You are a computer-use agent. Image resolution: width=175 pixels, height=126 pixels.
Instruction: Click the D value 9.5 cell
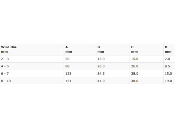[167, 66]
